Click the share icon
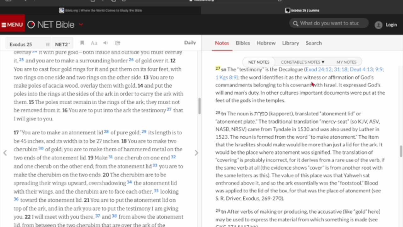Image resolution: width=403 pixels, height=227 pixels. click(x=118, y=43)
